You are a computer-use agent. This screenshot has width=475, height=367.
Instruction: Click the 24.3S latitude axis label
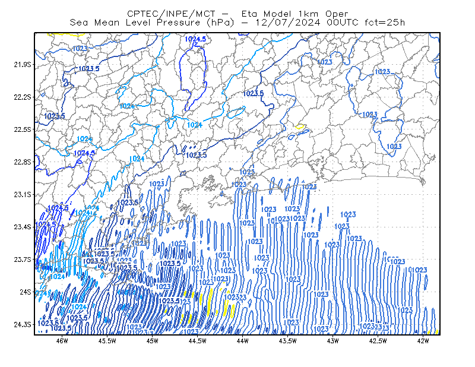pyautogui.click(x=22, y=325)
